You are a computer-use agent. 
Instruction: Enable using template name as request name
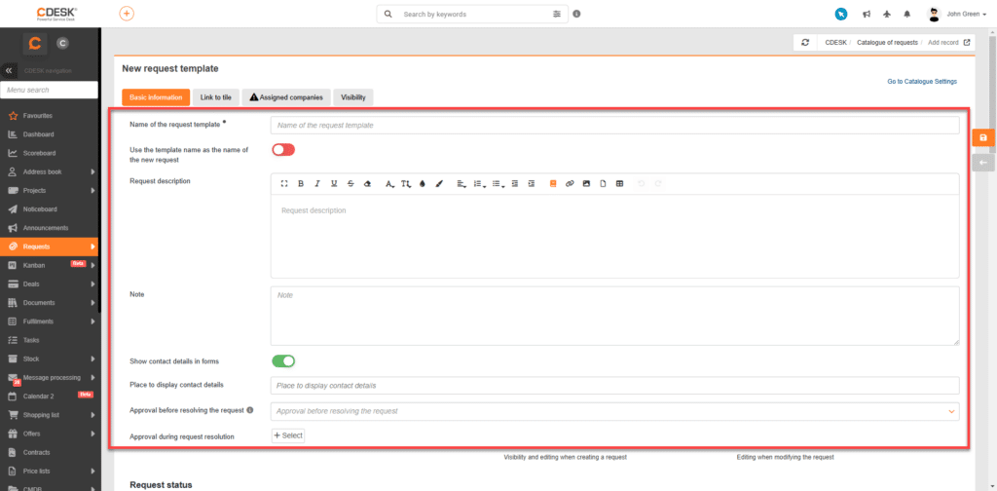coord(283,150)
